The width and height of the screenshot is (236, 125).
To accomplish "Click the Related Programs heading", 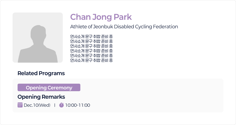I will click(x=41, y=73).
